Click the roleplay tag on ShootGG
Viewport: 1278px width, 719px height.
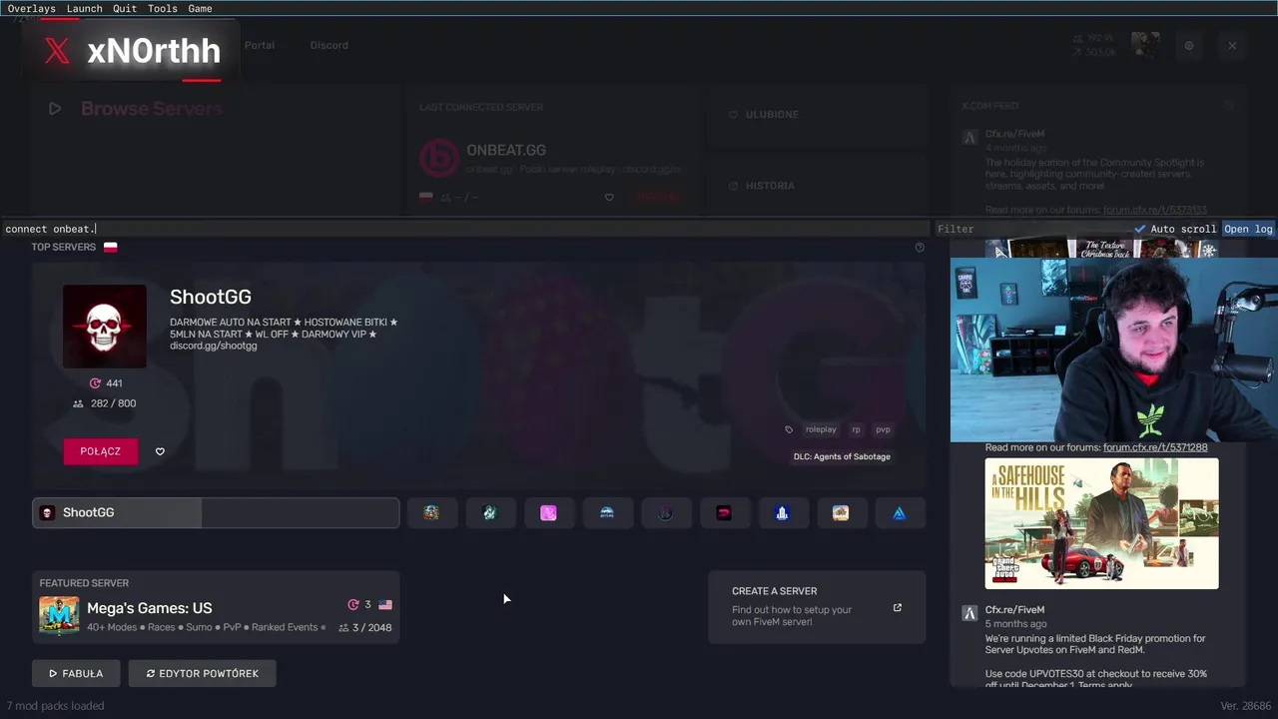point(821,429)
